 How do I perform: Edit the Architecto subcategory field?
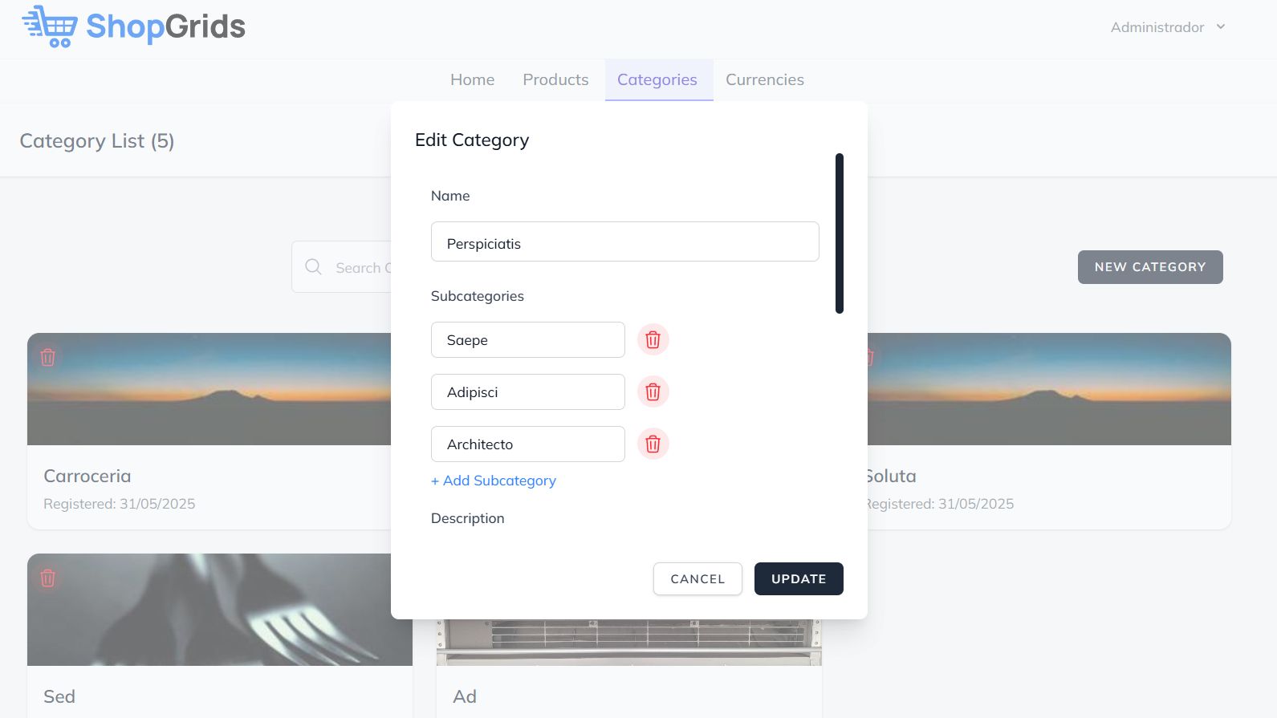pos(528,444)
